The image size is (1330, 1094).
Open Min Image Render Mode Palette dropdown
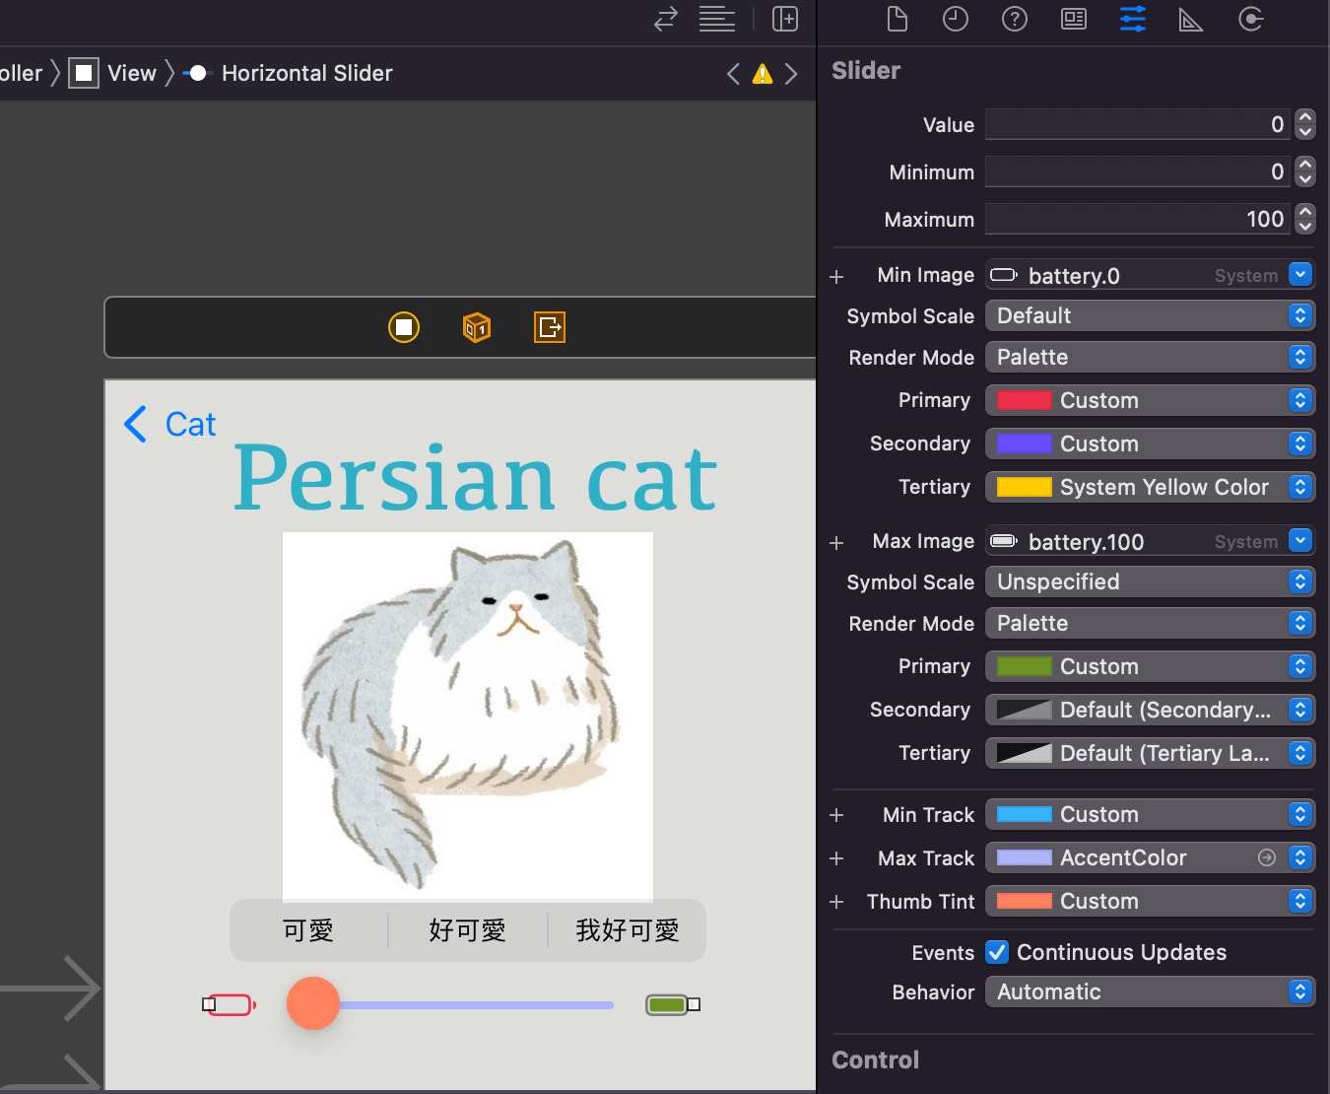click(x=1151, y=357)
